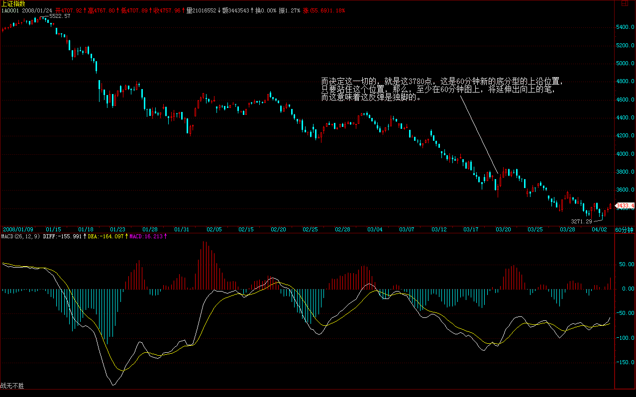Screen dimensions: 636x397
Task: Click the 60分钟 period label
Action: [624, 230]
